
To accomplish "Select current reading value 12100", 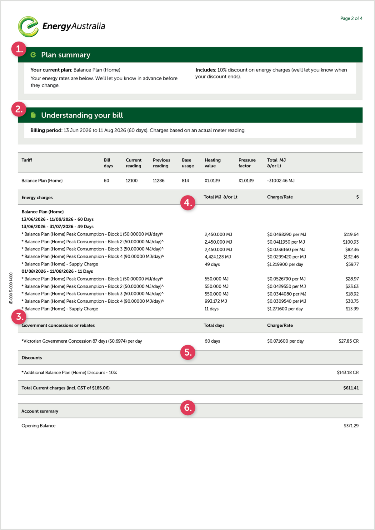I will 132,181.
